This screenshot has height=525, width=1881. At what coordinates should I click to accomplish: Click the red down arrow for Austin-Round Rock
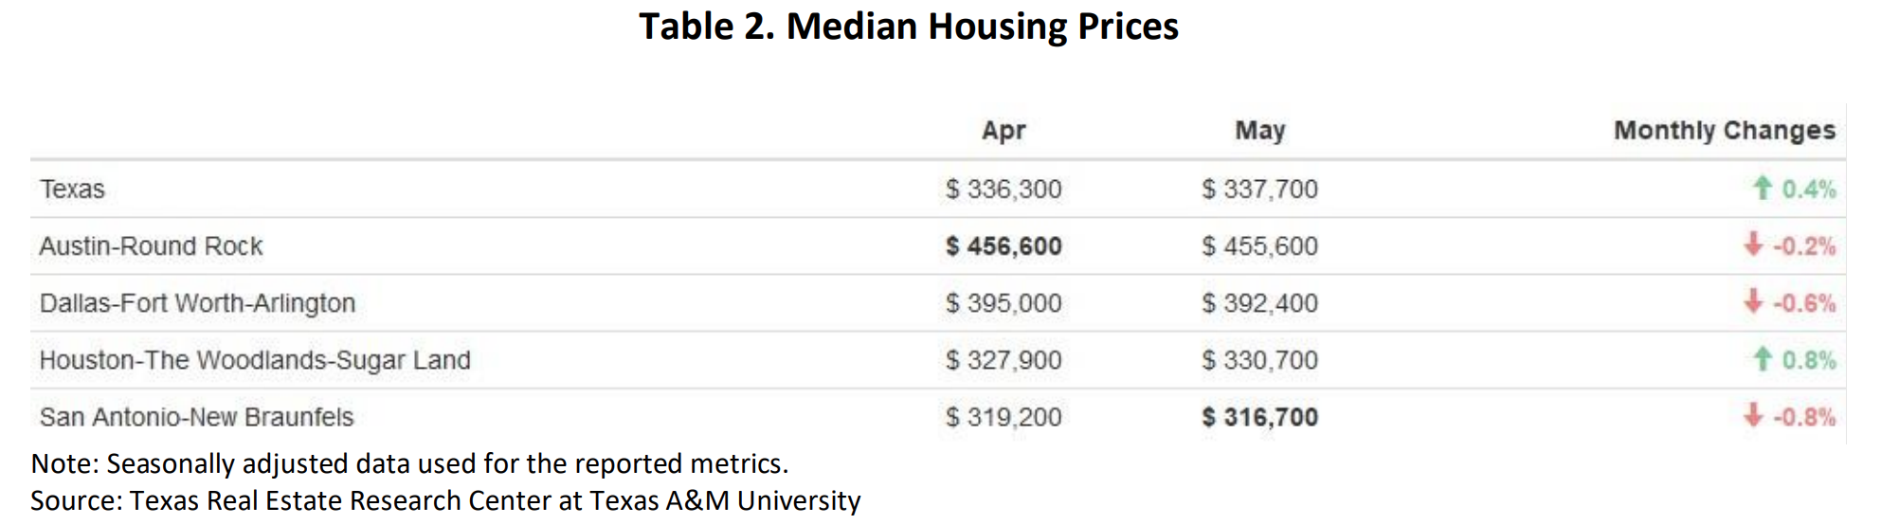click(1753, 244)
